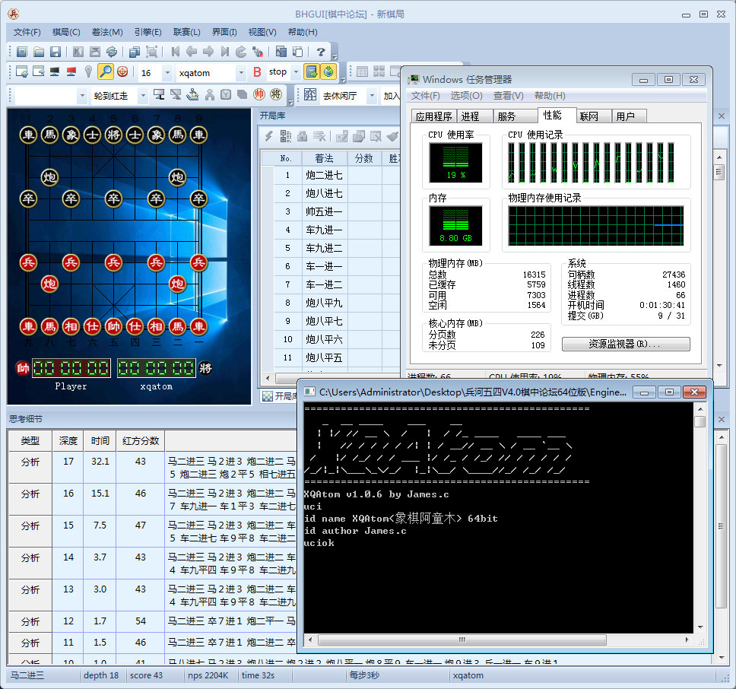Viewport: 736px width, 689px height.
Task: Open a saved game file via the folder icon
Action: click(39, 52)
